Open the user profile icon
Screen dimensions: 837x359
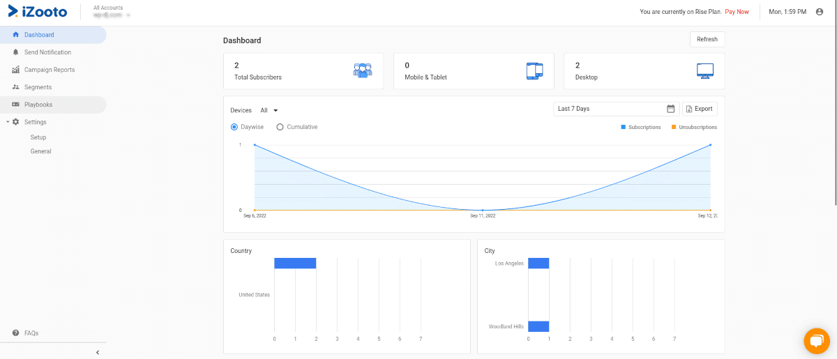click(x=820, y=12)
